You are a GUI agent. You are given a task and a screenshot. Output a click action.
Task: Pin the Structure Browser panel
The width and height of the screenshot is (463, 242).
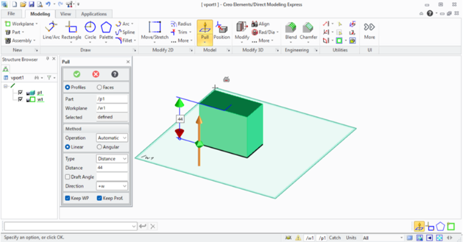(x=48, y=59)
